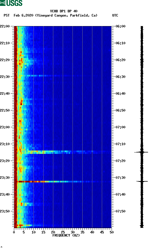Viewport: 154px width, 250px height.
Task: Click the USGS logo
Action: point(11,3)
